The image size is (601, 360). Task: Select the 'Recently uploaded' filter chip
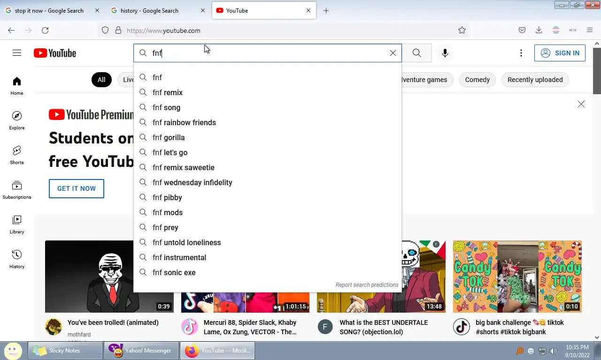click(x=535, y=80)
